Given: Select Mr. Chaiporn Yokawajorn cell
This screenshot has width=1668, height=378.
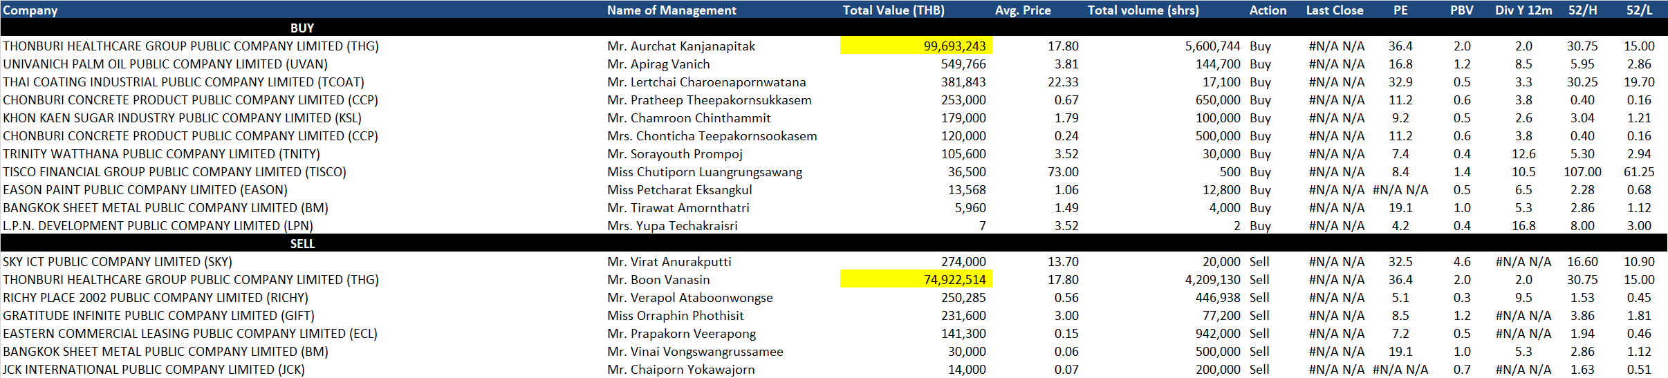Looking at the screenshot, I should click(x=681, y=370).
